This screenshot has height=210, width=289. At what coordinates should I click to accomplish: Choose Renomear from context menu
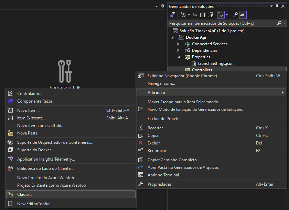[x=212, y=151]
